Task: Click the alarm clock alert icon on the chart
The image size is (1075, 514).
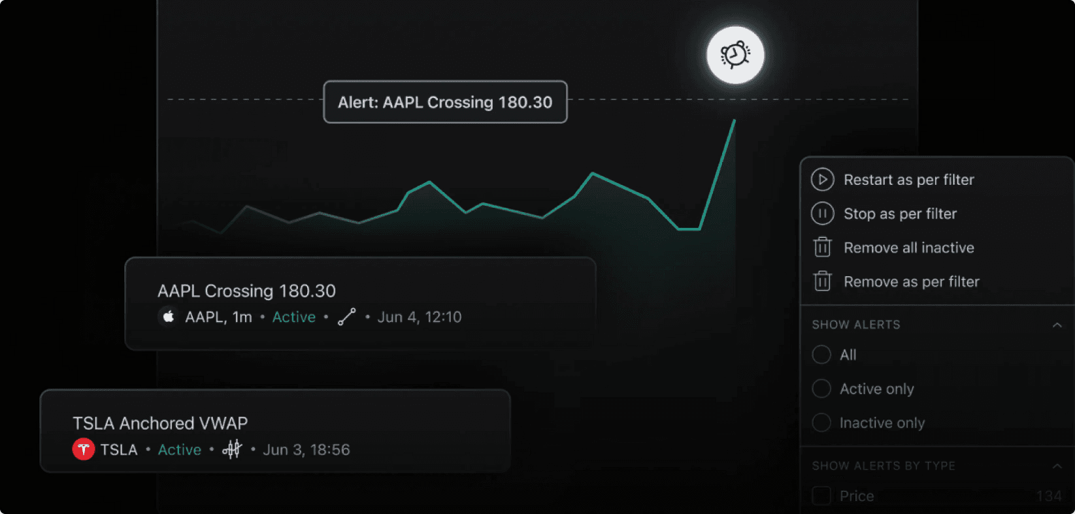Action: (735, 55)
